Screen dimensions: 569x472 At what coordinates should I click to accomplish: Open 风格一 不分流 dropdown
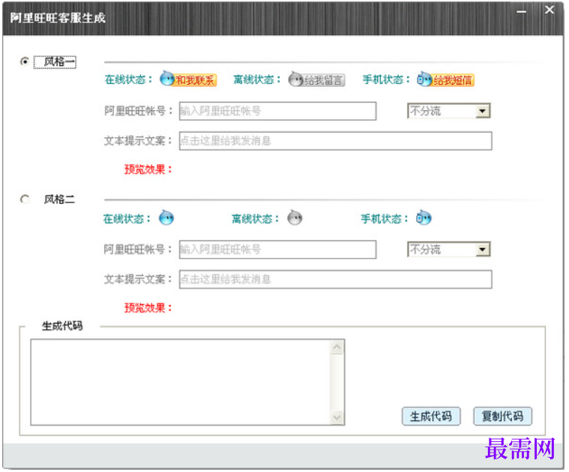click(449, 111)
